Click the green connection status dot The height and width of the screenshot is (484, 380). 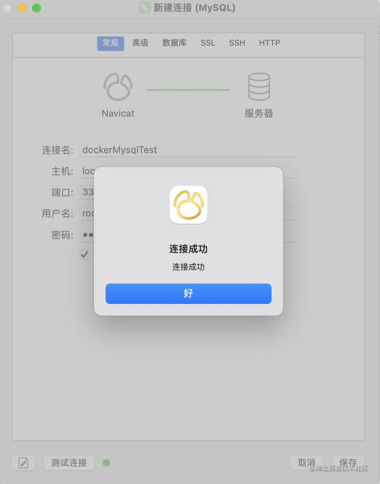click(106, 463)
